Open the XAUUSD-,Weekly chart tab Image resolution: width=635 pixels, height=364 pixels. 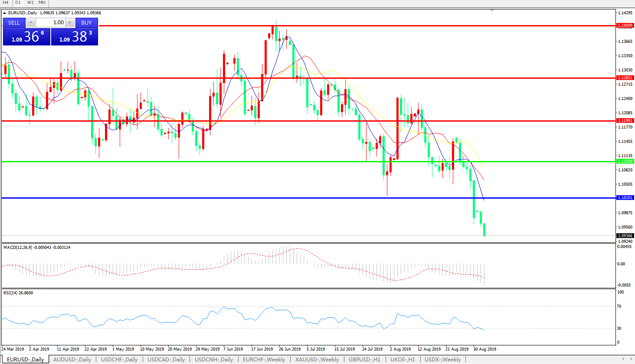pos(317,360)
